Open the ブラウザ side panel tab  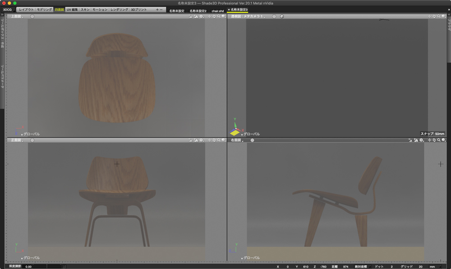[449, 24]
